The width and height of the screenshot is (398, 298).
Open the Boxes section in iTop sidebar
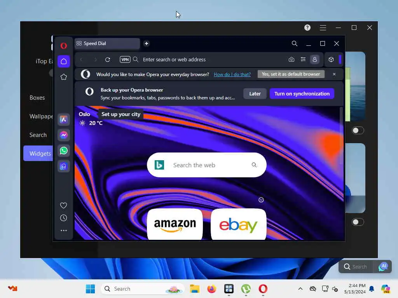point(37,98)
